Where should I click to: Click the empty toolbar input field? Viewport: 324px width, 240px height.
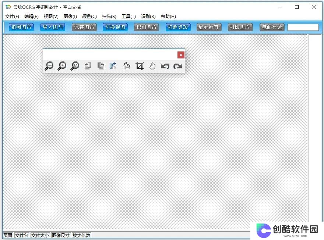tap(303, 27)
